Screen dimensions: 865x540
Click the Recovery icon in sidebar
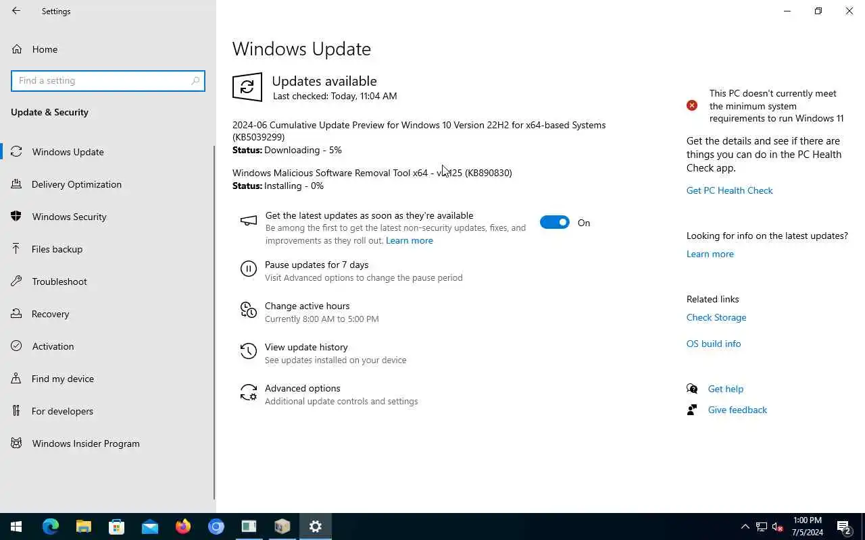(17, 314)
